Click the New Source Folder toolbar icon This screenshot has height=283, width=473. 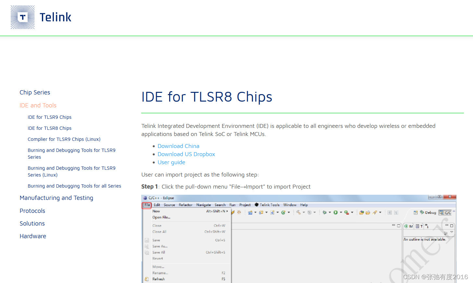pos(261,213)
